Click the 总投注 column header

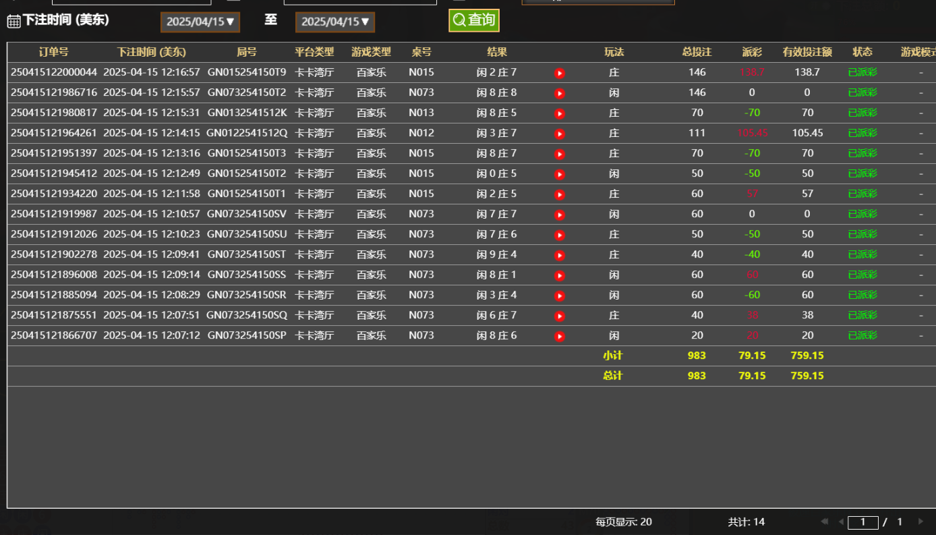tap(697, 52)
